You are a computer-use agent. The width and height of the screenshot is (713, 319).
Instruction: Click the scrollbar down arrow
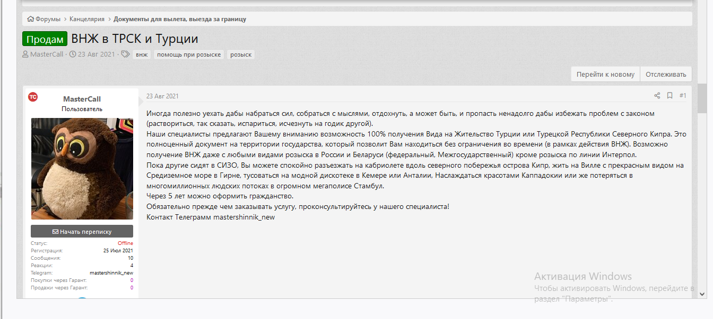[702, 294]
